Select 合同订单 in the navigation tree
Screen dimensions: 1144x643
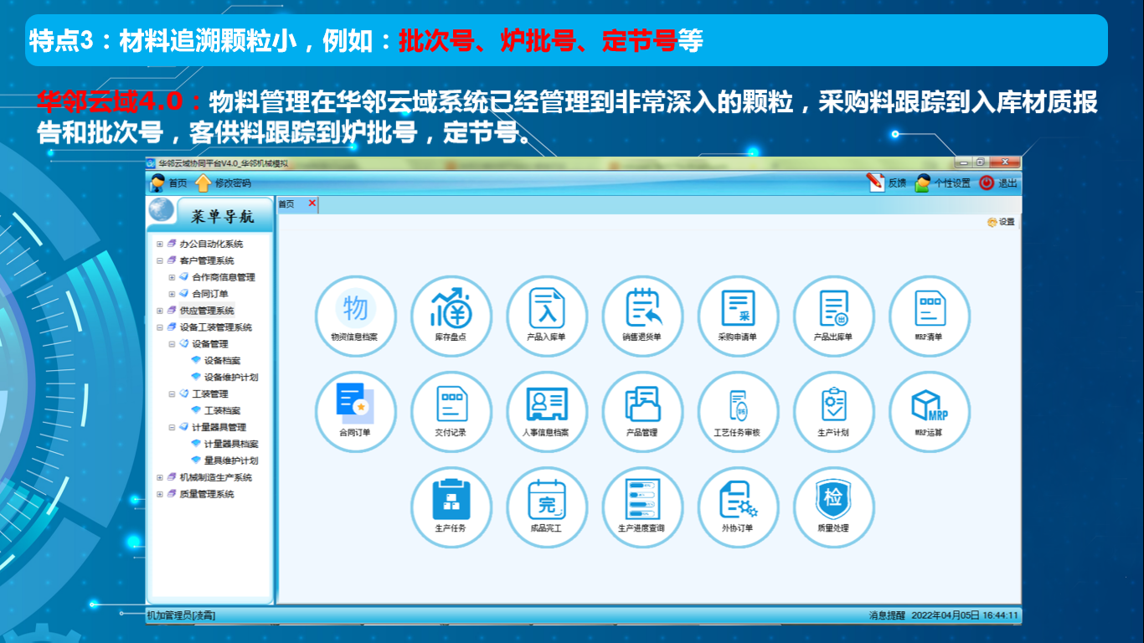tap(210, 294)
